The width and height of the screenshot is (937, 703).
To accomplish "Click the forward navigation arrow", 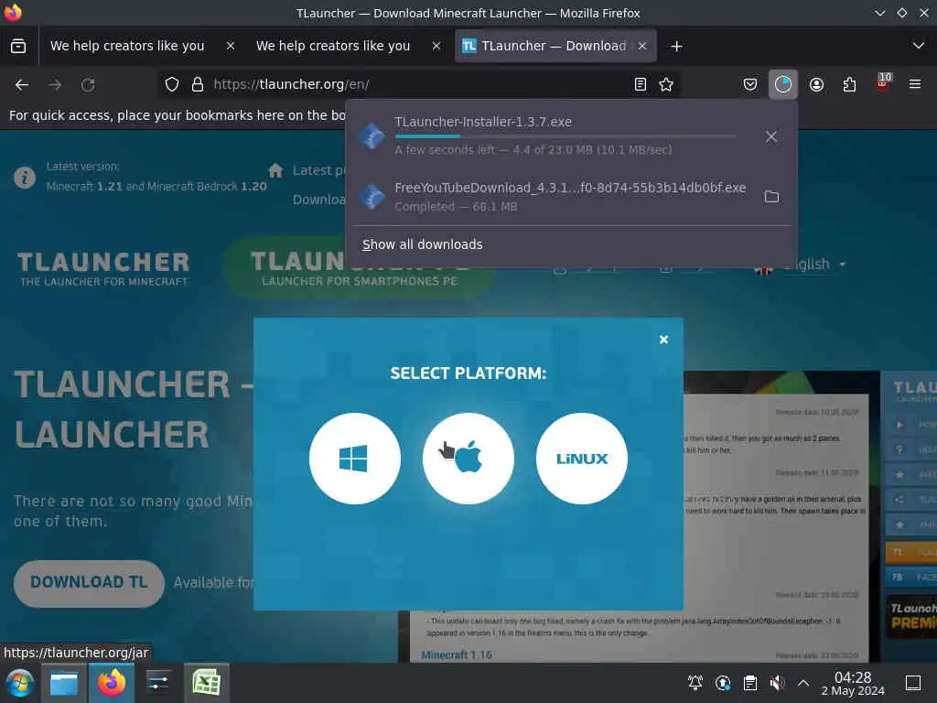I will (x=55, y=85).
